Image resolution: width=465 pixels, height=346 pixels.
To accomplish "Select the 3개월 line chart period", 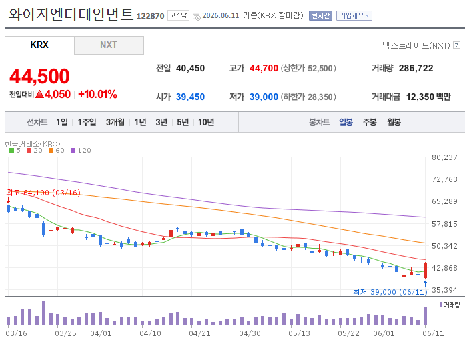I will point(115,122).
